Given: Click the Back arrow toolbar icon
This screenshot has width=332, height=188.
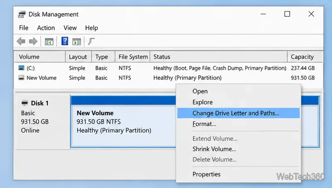Looking at the screenshot, I should coord(21,41).
